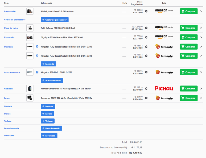
Task: Add an Armazenamento drive
Action: click(x=52, y=80)
